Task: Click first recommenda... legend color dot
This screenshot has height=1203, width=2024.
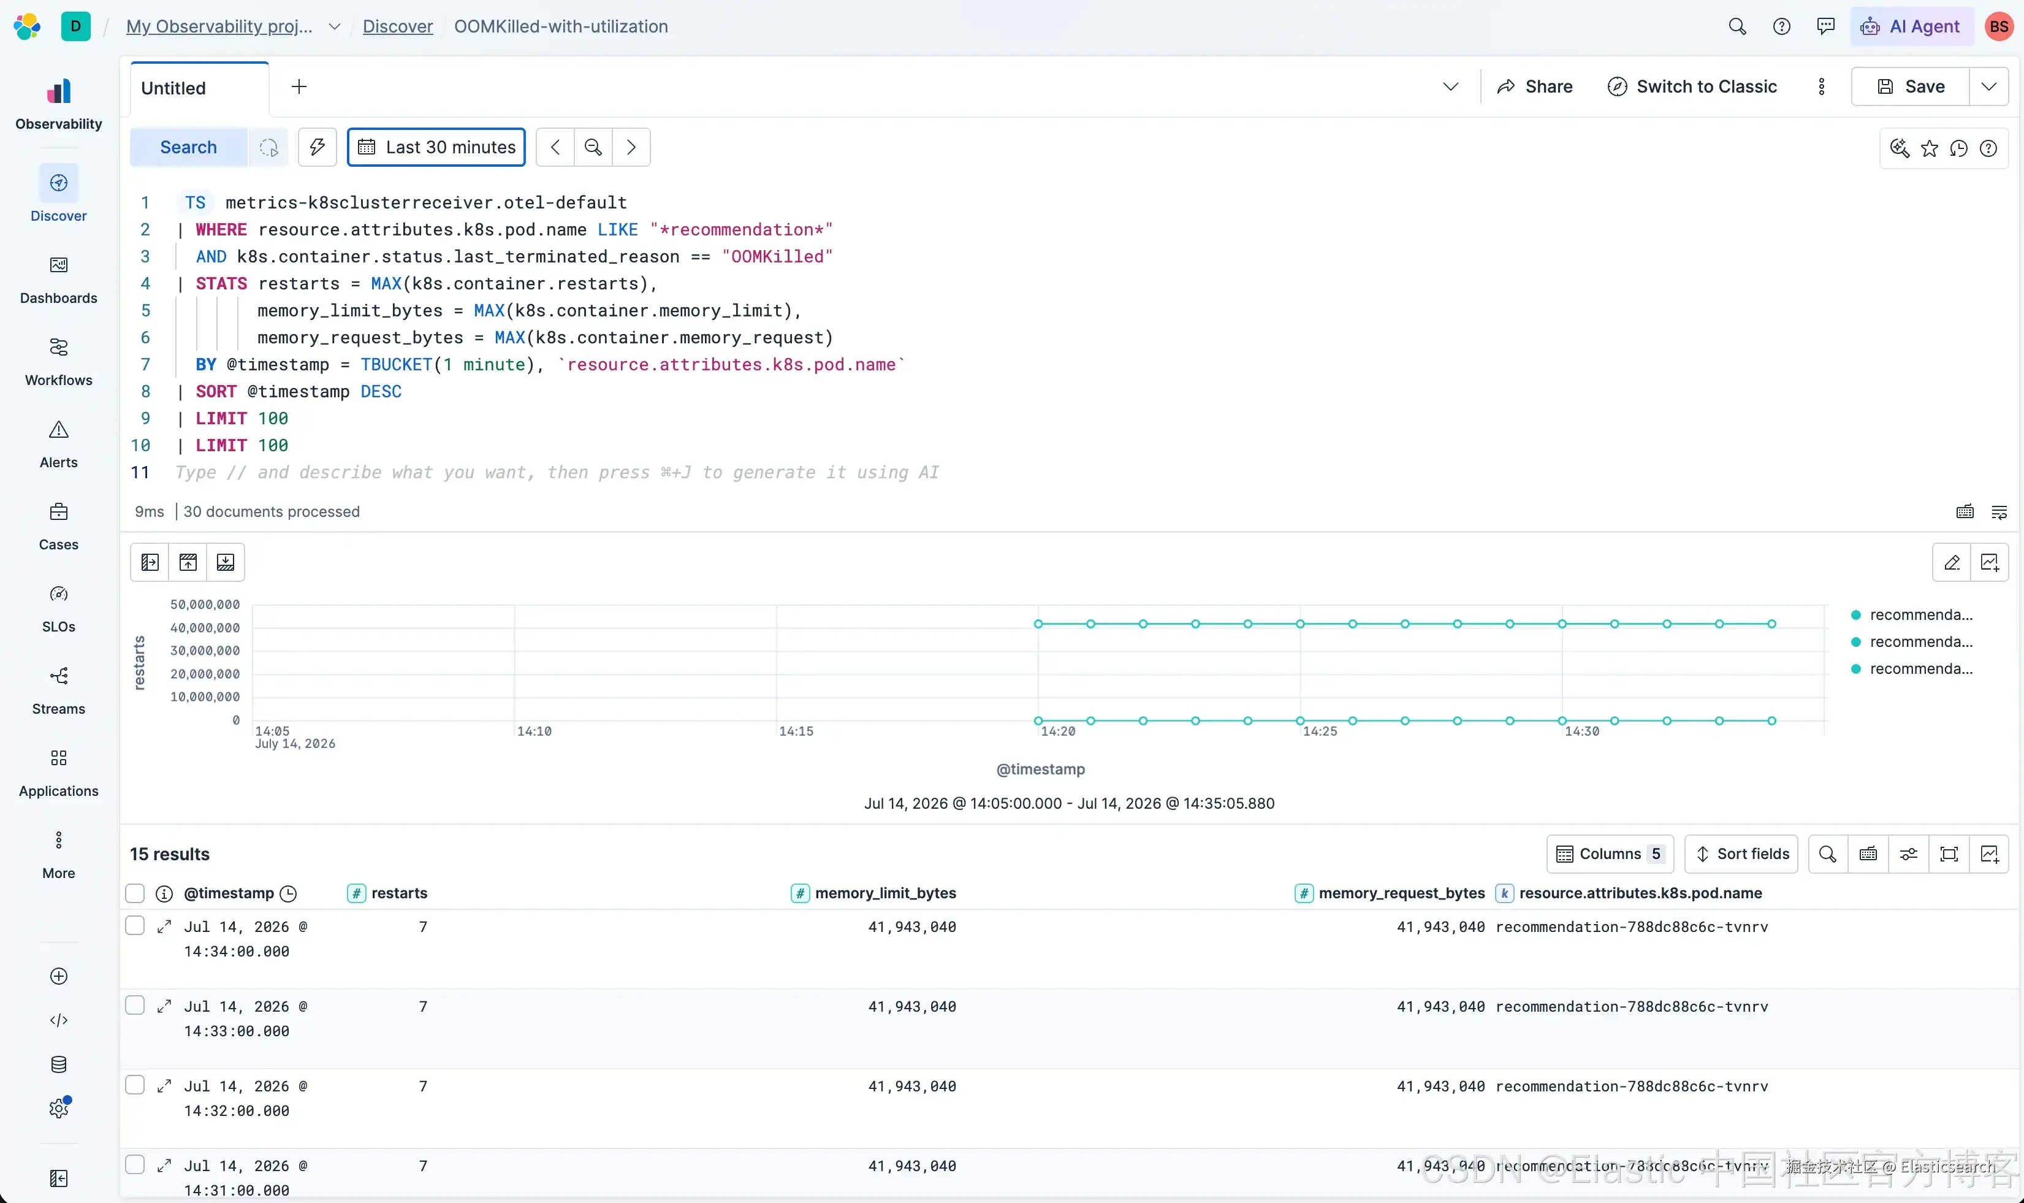Action: tap(1855, 614)
